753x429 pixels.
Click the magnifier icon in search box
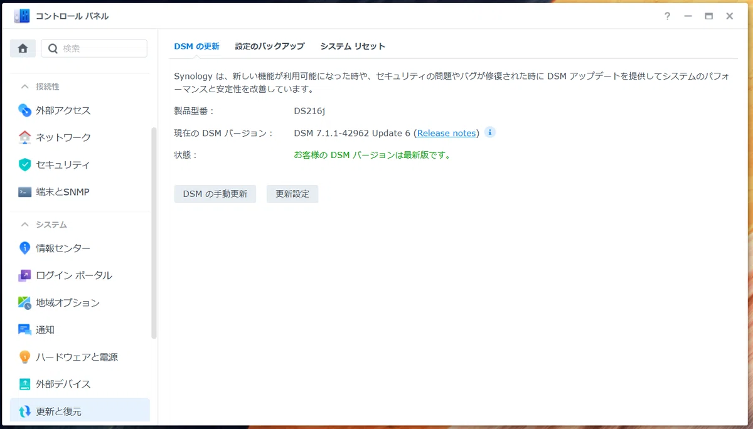[53, 48]
